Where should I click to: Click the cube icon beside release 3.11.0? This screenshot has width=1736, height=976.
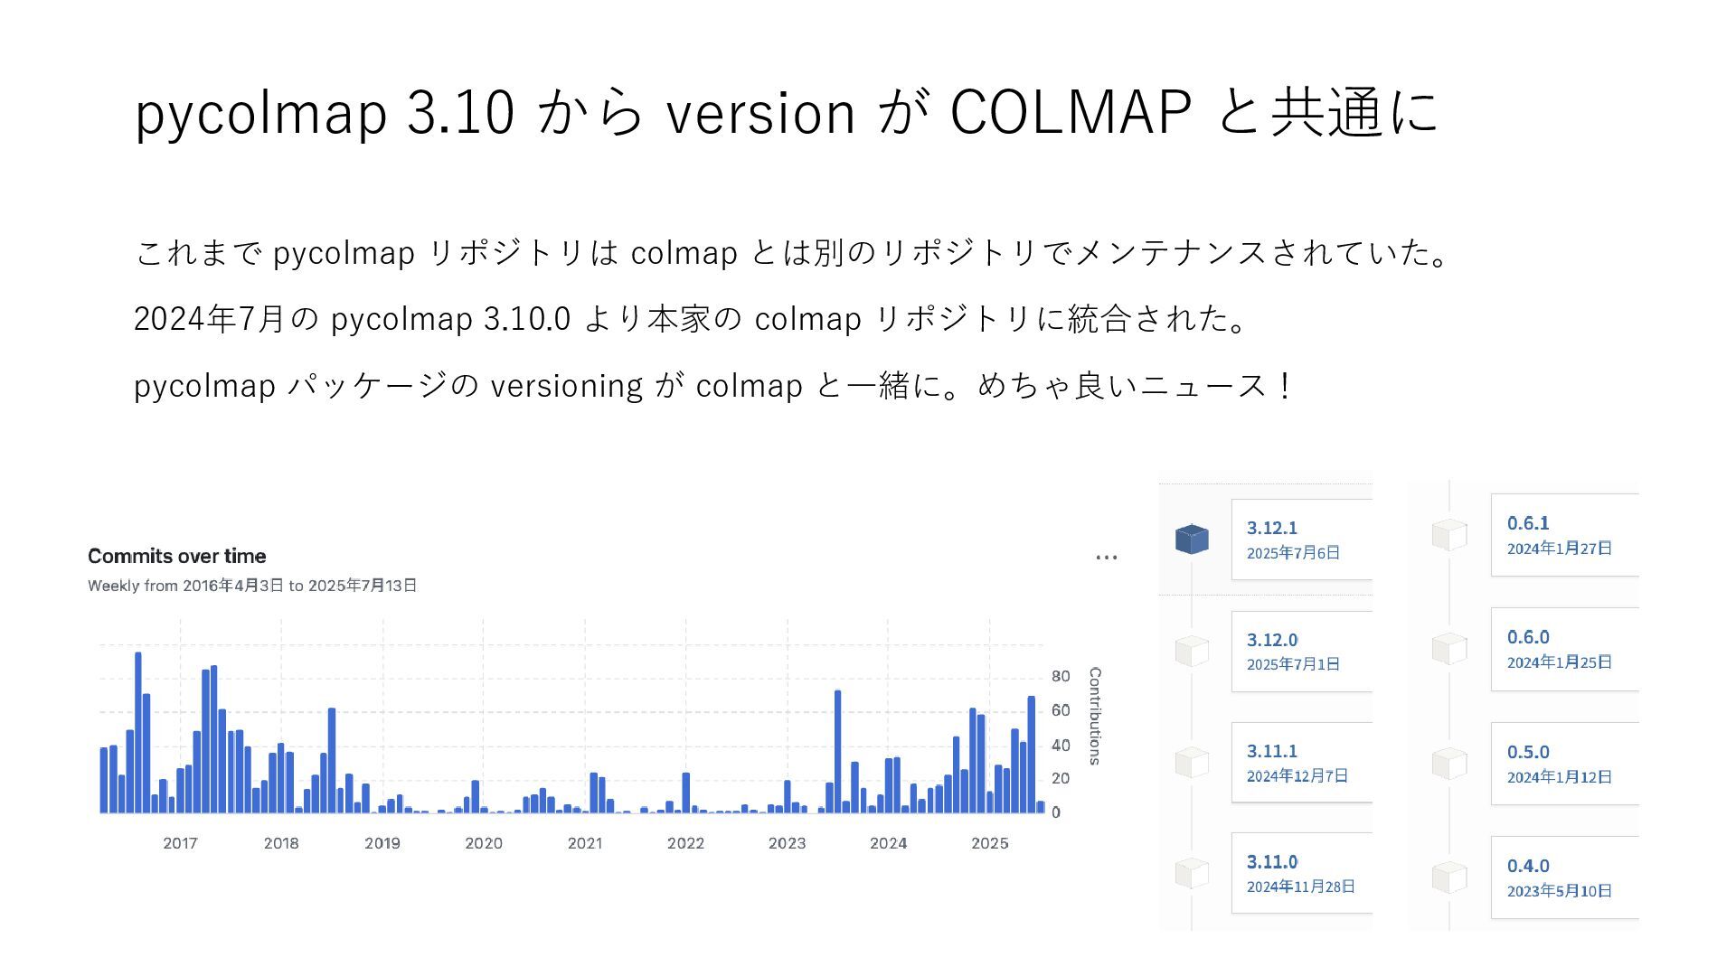pyautogui.click(x=1192, y=873)
